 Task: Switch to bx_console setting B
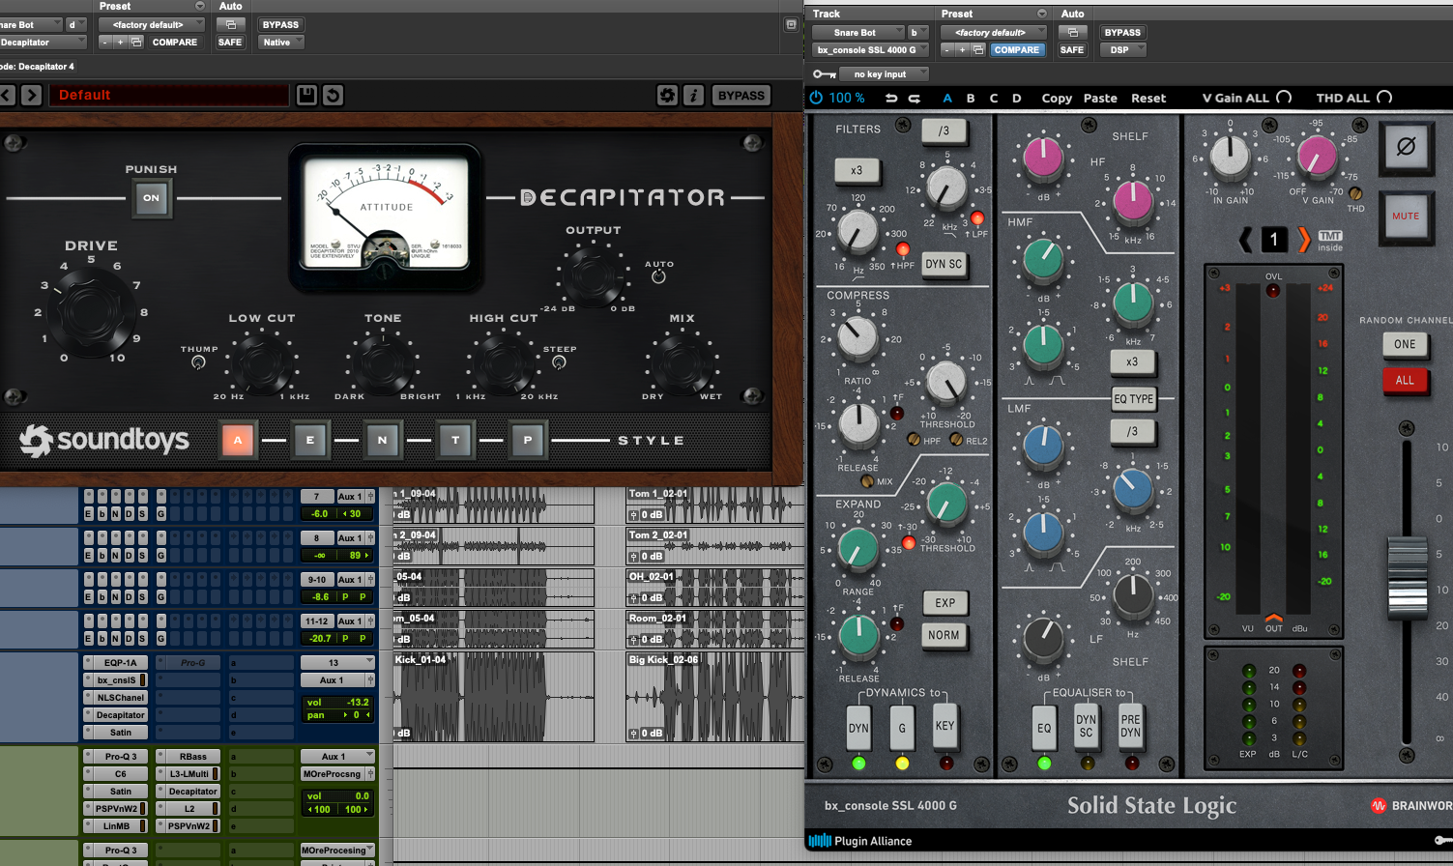click(x=971, y=98)
